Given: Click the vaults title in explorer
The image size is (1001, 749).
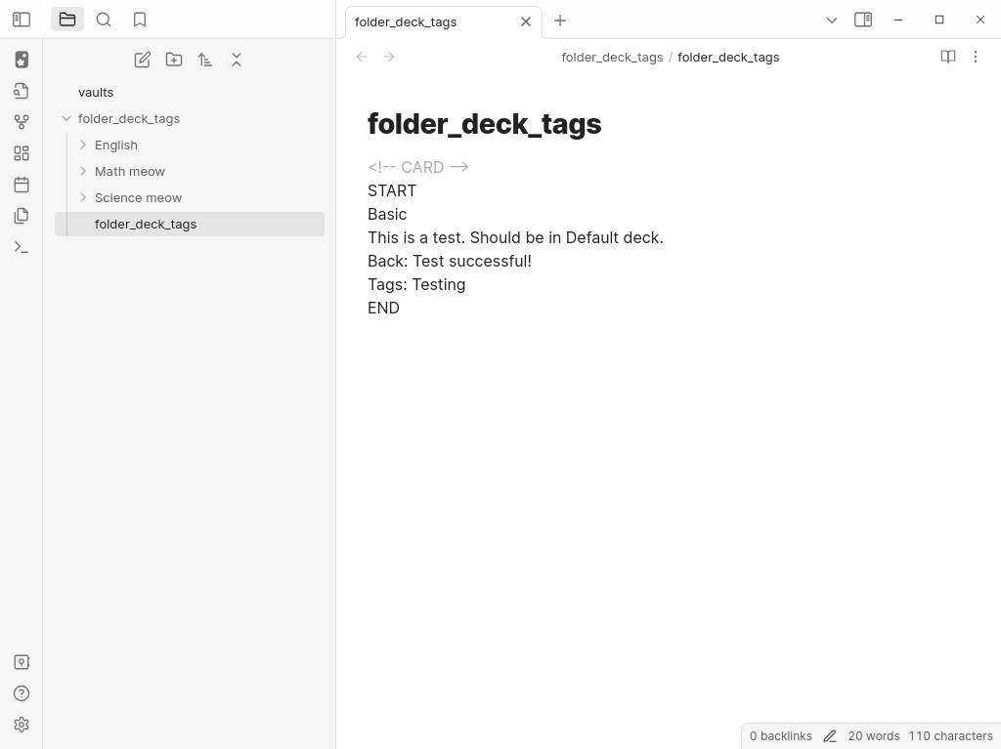Looking at the screenshot, I should tap(96, 93).
